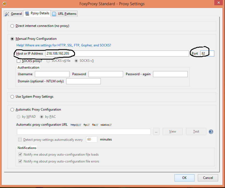
Task: Click the automatic proxy configuration URL field
Action: [x=84, y=132]
